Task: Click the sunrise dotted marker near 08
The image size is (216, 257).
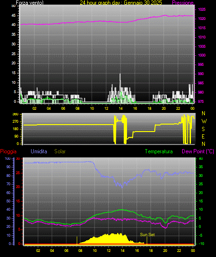Action: click(77, 240)
